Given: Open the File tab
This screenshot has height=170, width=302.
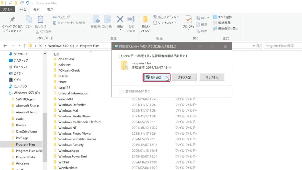Looking at the screenshot, I should (x=7, y=9).
